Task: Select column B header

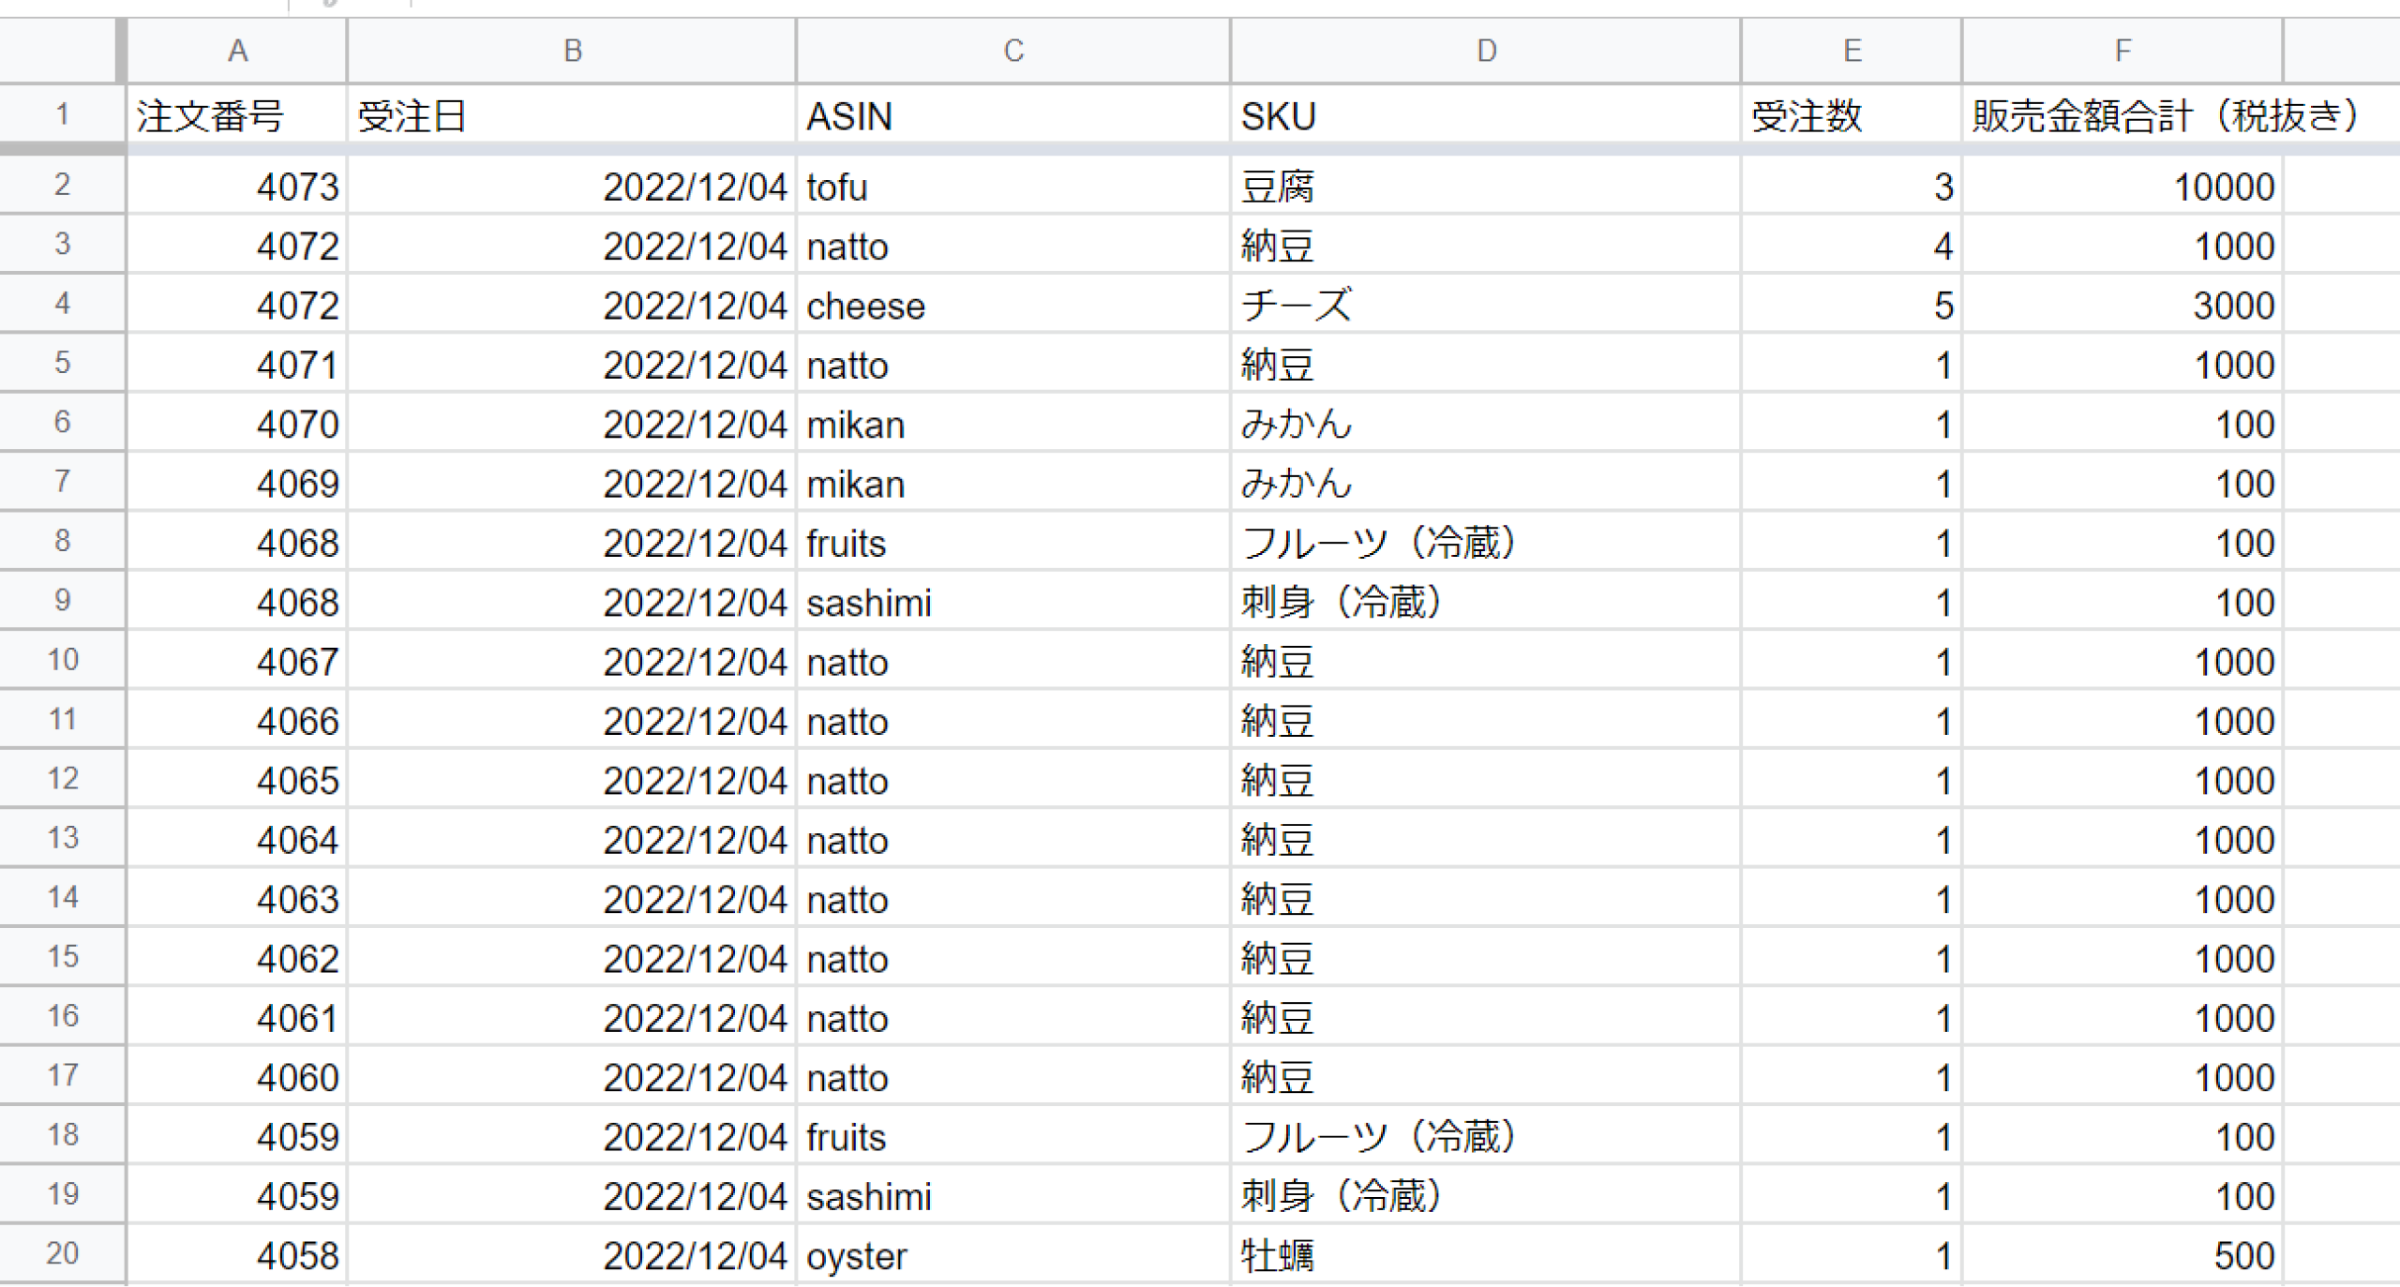Action: (x=572, y=51)
